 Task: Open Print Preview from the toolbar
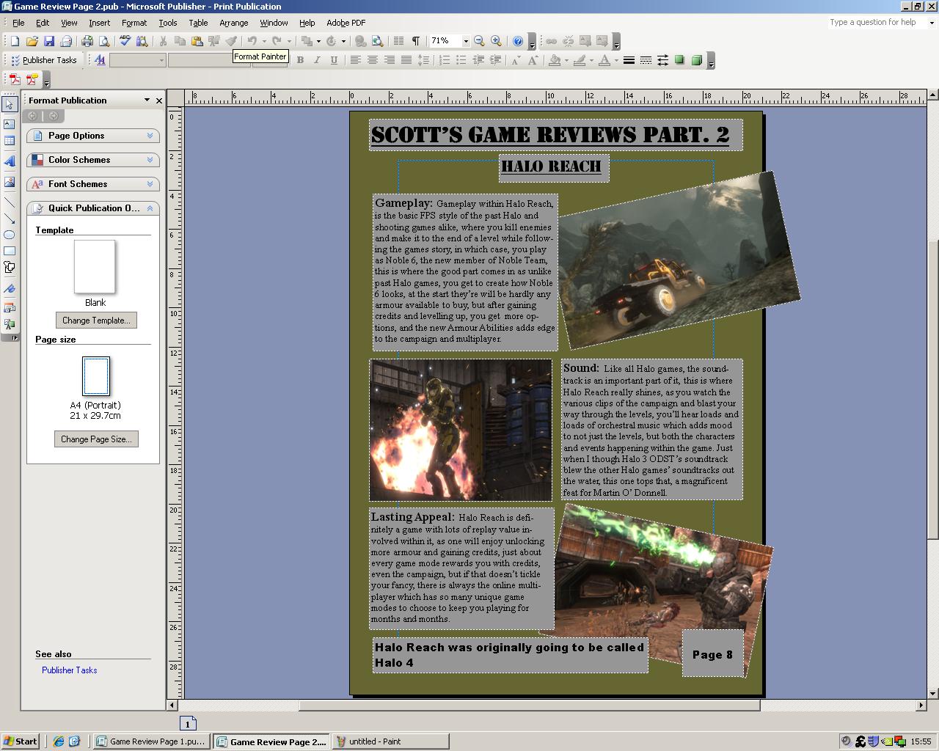pos(104,41)
